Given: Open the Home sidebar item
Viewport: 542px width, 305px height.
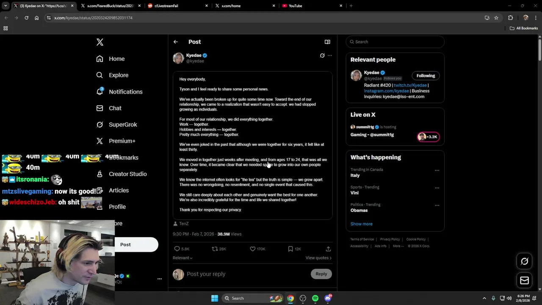Looking at the screenshot, I should click(x=111, y=59).
